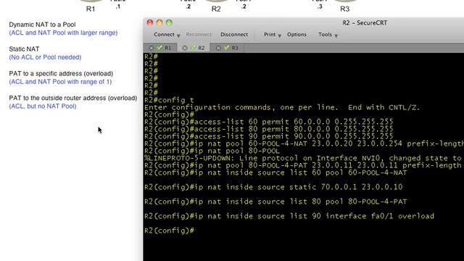
Task: Click '(ACL, but no NAT Pool)' text
Action: click(x=43, y=107)
